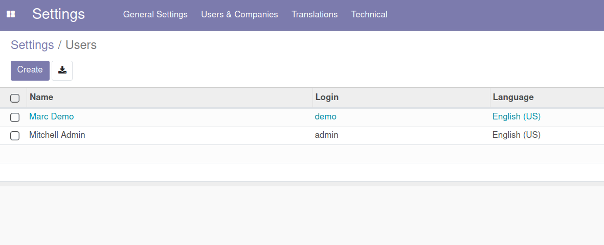Open the Marc Demo user record
The height and width of the screenshot is (245, 604).
coord(52,116)
